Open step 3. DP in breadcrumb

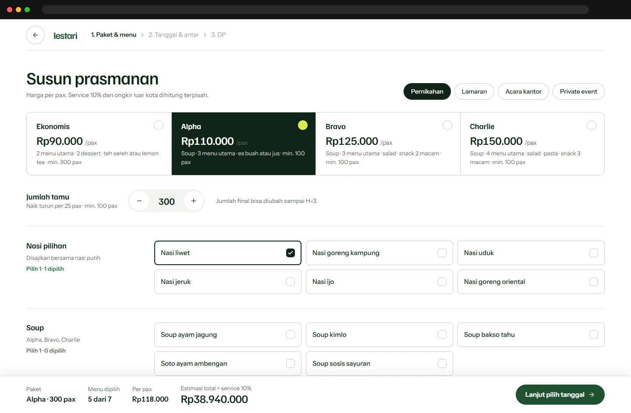218,35
